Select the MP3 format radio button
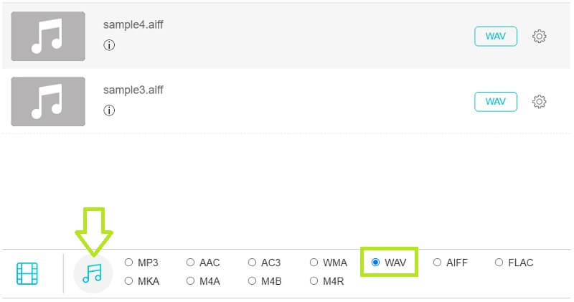This screenshot has height=302, width=574. (129, 263)
